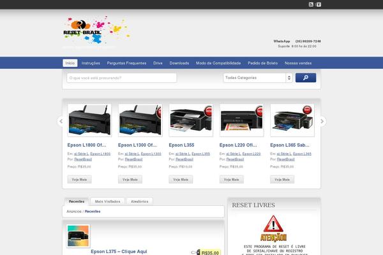This screenshot has width=383, height=255.
Task: Open the RSS feed icon
Action: (x=311, y=4)
